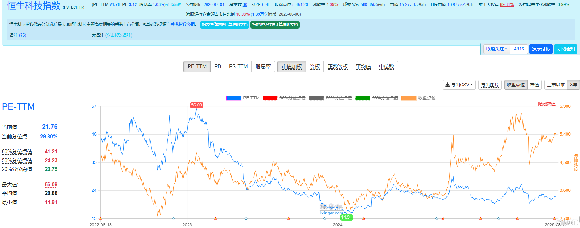580x228 pixels.
Task: Choose 中位数 calculation method
Action: pos(386,67)
